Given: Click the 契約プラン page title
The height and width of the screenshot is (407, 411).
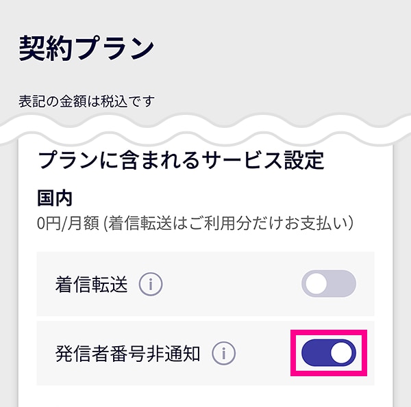Looking at the screenshot, I should click(x=86, y=49).
